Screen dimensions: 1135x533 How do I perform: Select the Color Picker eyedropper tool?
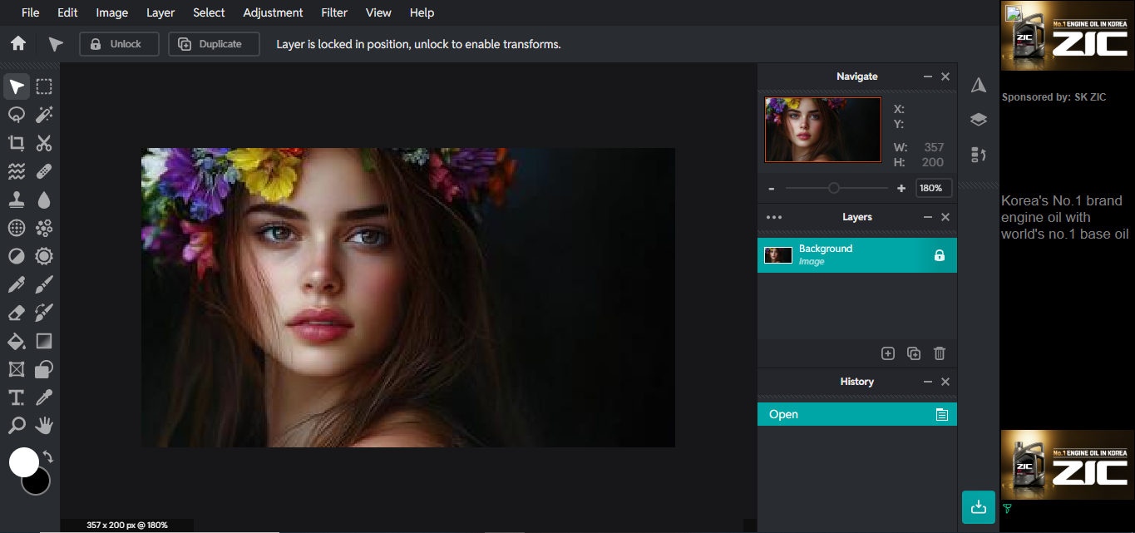click(44, 397)
